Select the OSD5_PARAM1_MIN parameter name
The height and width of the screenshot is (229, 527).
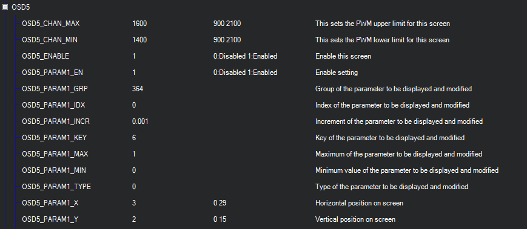[54, 170]
